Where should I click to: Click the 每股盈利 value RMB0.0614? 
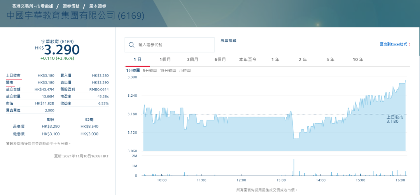coord(99,89)
